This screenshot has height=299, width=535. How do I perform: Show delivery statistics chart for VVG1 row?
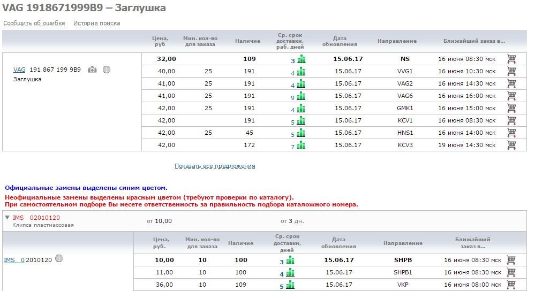click(302, 72)
